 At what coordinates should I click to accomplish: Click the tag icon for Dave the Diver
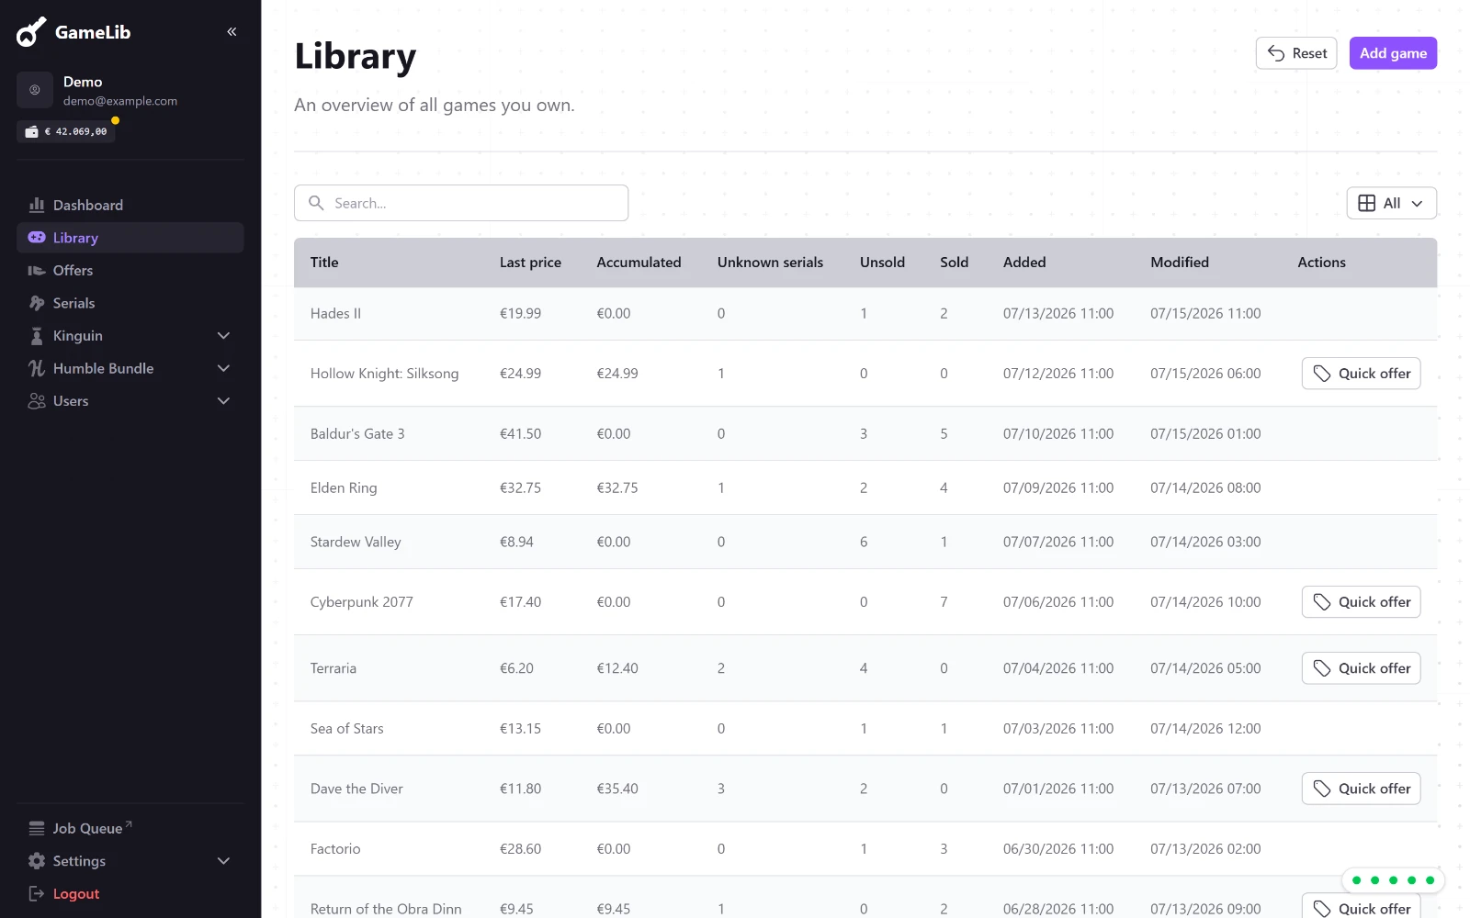[1322, 789]
